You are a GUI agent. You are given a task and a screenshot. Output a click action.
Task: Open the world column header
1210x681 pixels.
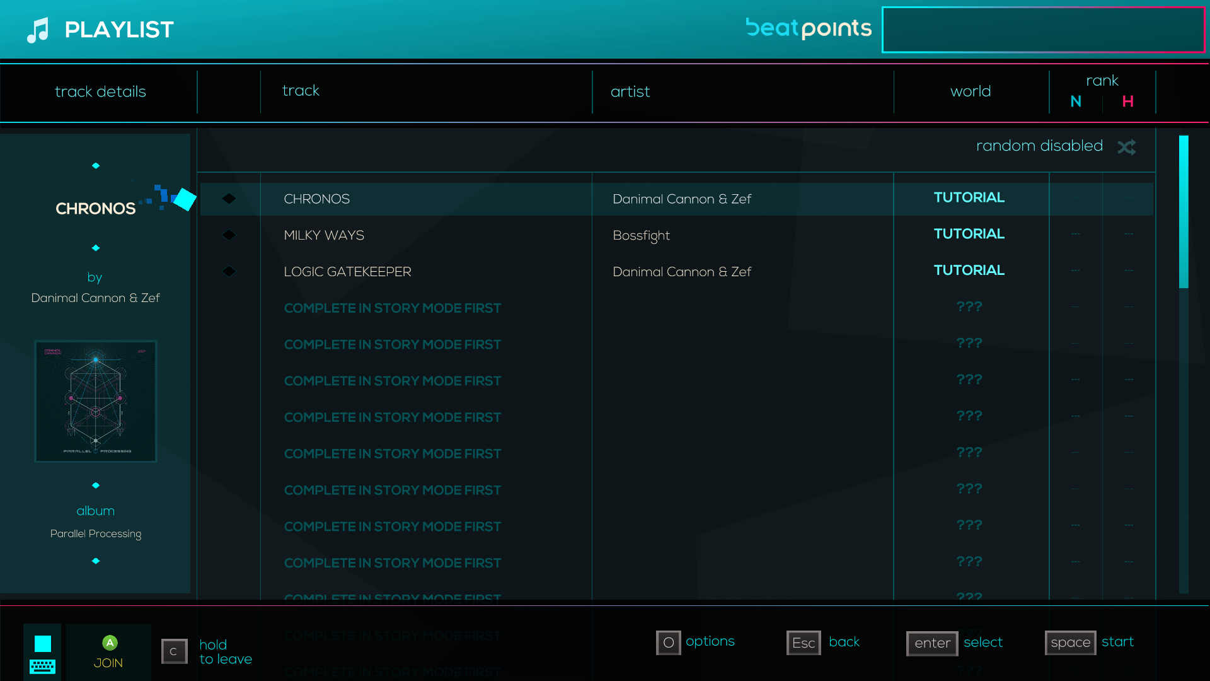(970, 91)
